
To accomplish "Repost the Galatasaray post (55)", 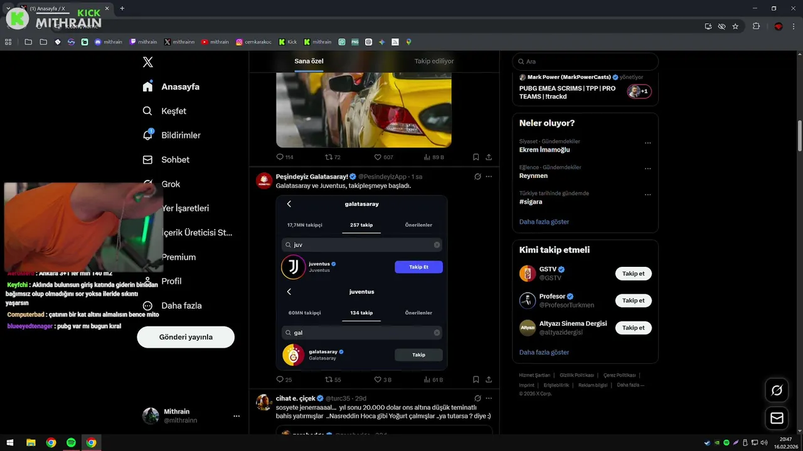I will [x=332, y=380].
